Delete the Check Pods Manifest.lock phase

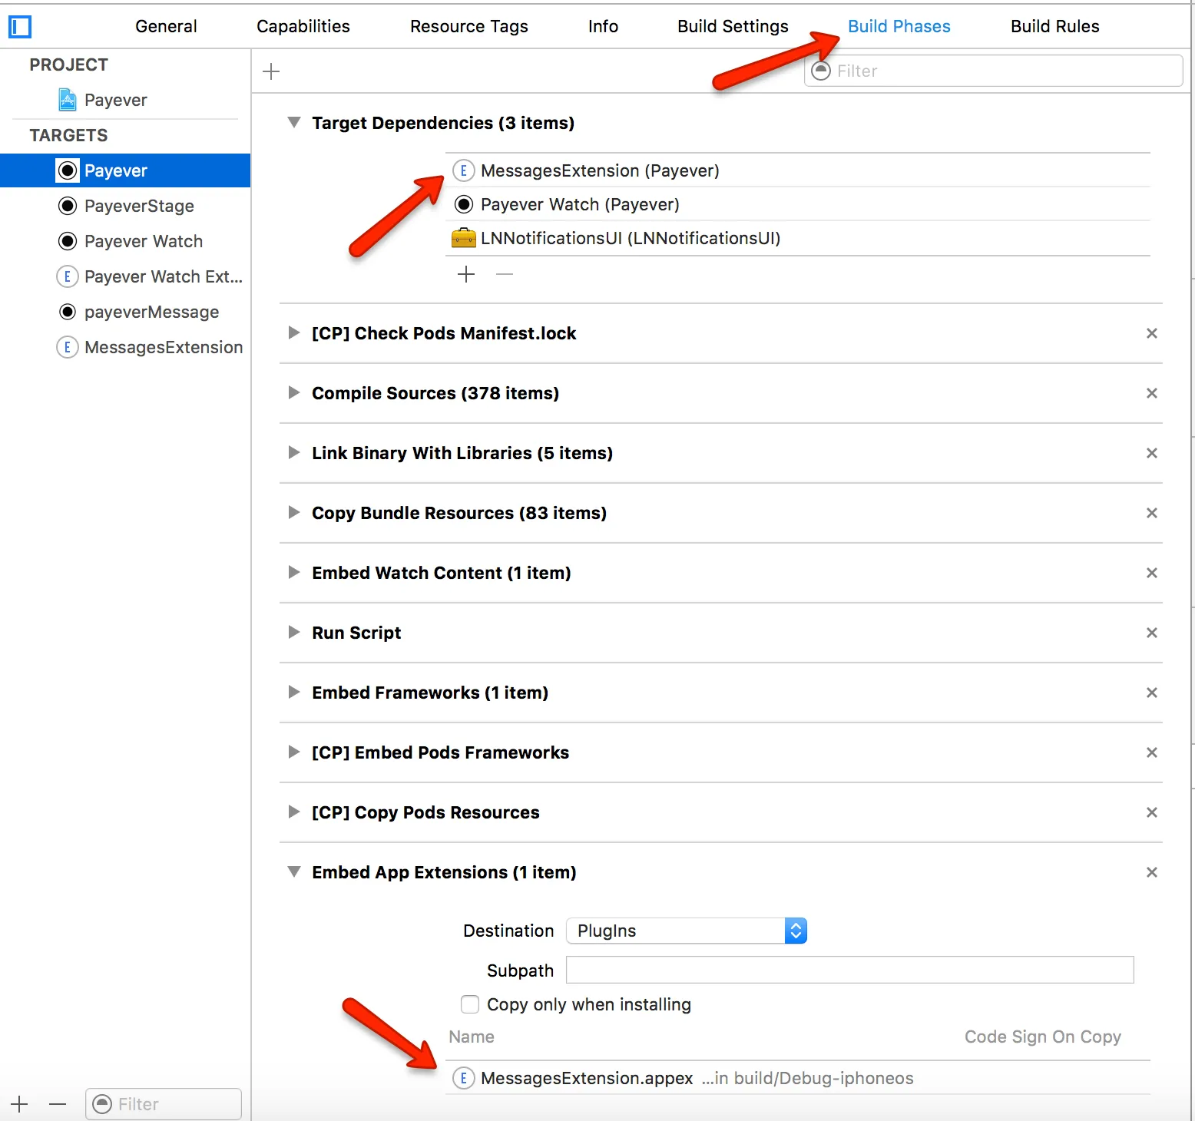(1152, 333)
